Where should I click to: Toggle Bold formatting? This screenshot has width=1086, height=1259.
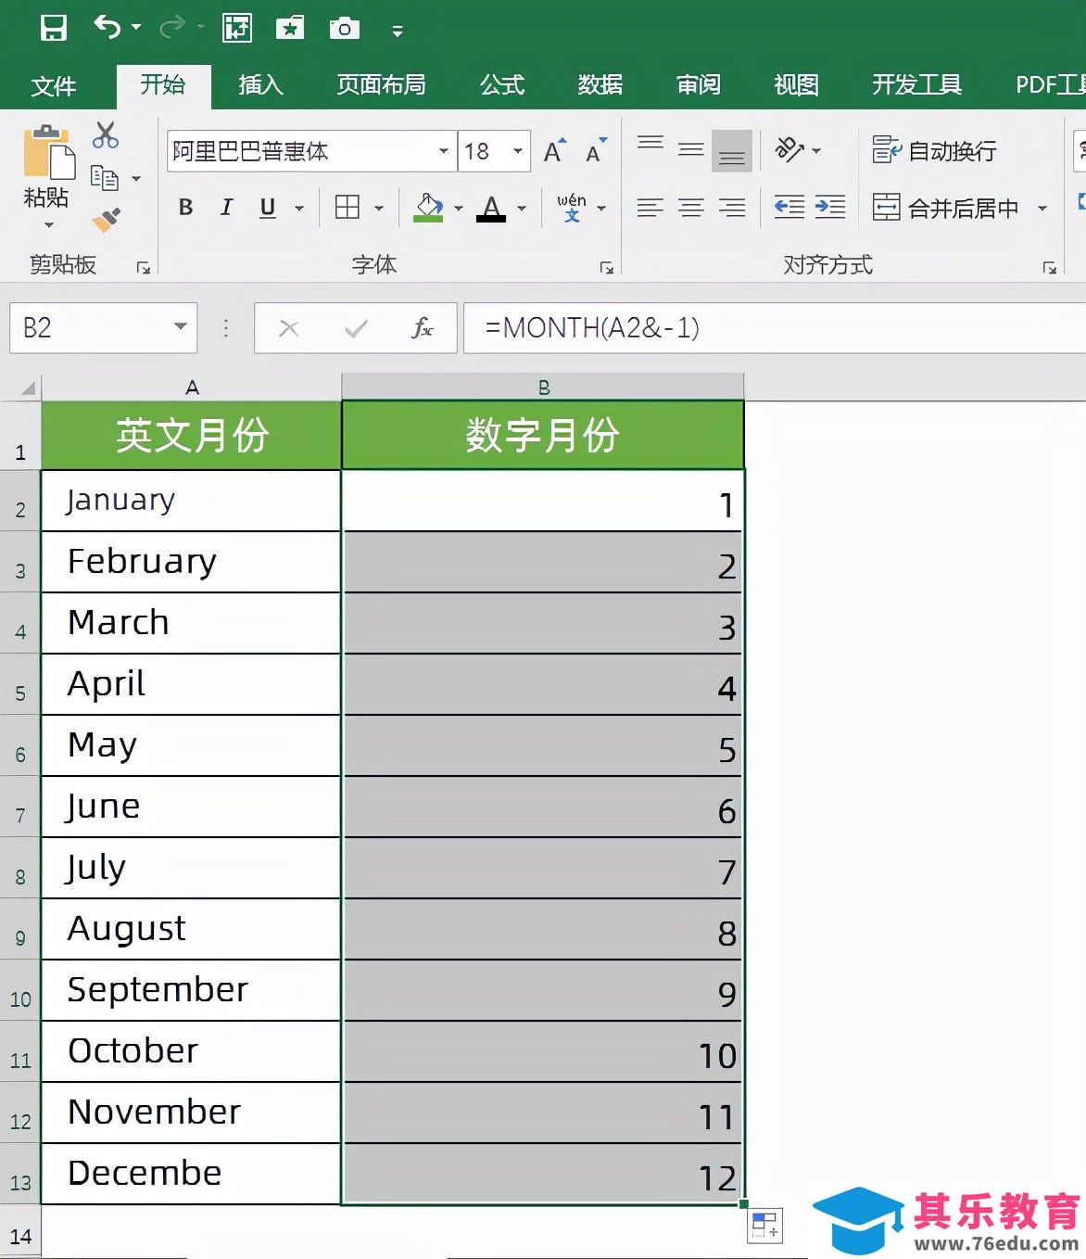pos(186,208)
